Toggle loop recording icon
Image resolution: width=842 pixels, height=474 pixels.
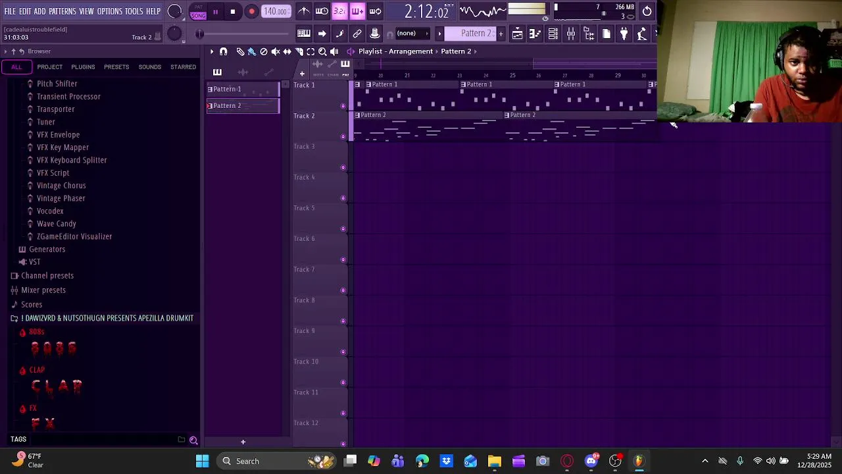[x=375, y=11]
